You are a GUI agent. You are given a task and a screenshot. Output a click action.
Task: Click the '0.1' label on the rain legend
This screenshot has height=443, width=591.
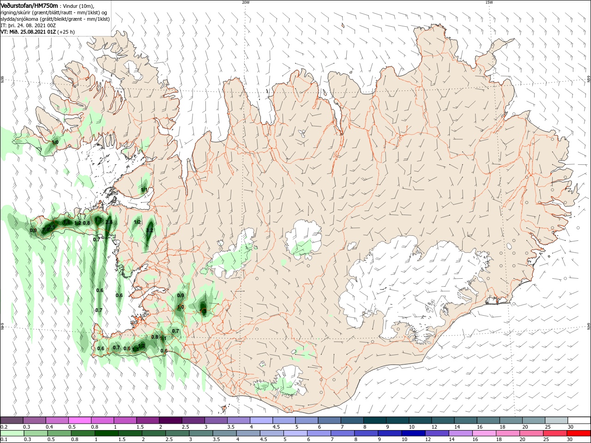4,440
